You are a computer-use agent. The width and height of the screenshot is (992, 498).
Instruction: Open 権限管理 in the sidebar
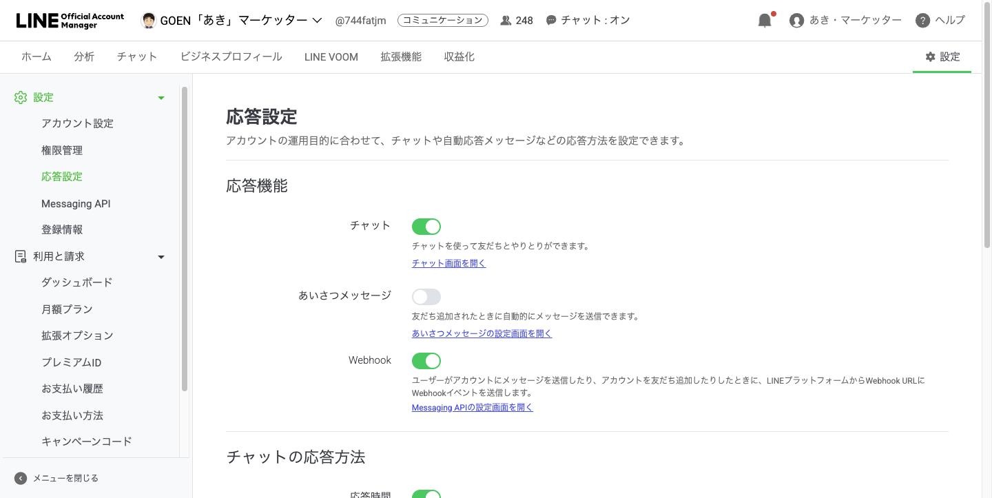pos(62,150)
